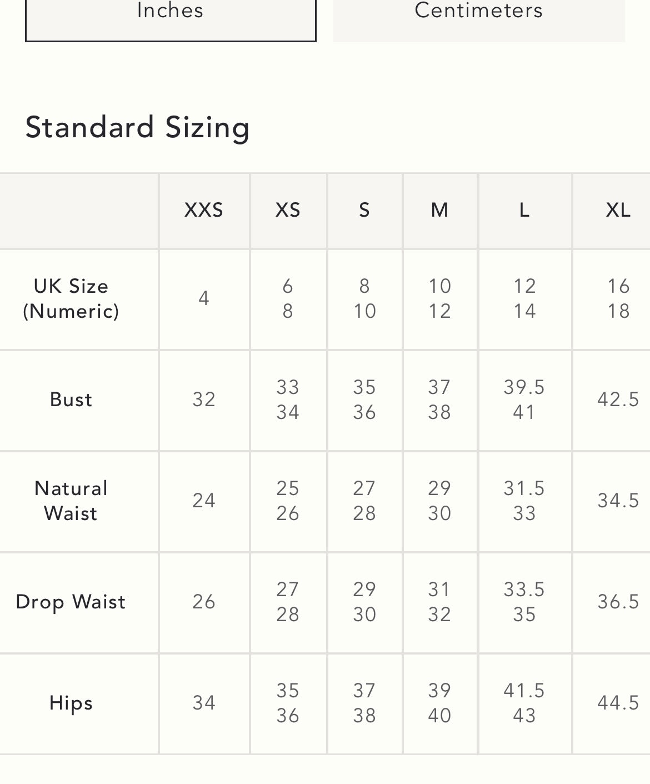Viewport: 650px width, 784px height.
Task: Click the XL drop waist value 36.5
Action: pyautogui.click(x=618, y=602)
